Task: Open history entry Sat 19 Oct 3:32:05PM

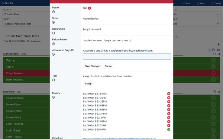Action: tap(95, 122)
